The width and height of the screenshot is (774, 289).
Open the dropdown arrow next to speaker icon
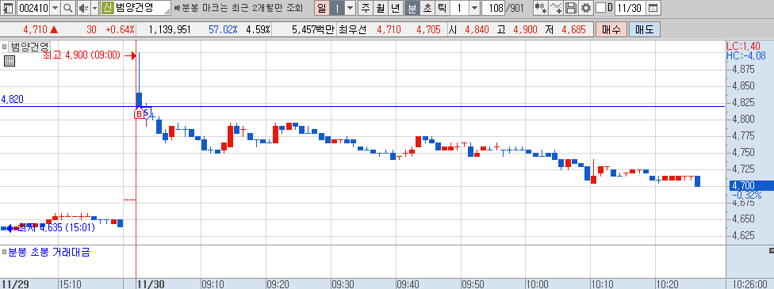94,8
